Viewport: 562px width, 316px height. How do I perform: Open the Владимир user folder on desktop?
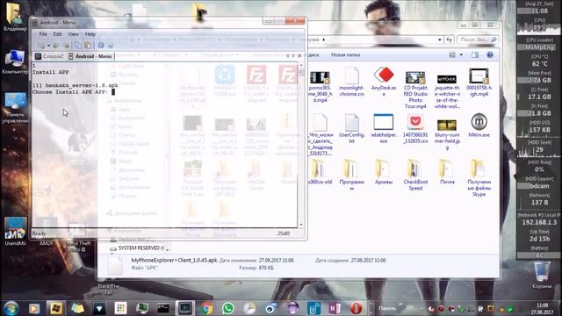tap(15, 17)
